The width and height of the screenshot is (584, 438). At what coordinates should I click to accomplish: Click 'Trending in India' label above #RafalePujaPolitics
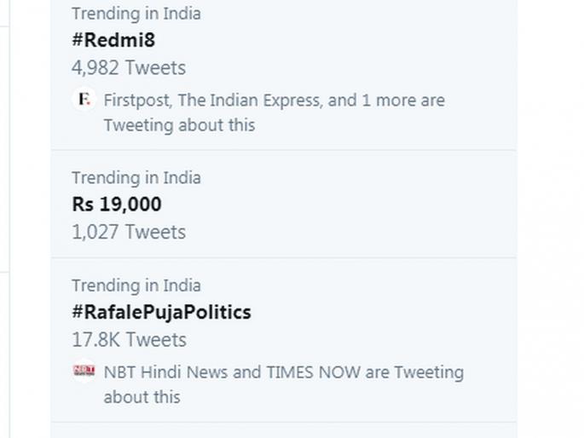[x=136, y=285]
